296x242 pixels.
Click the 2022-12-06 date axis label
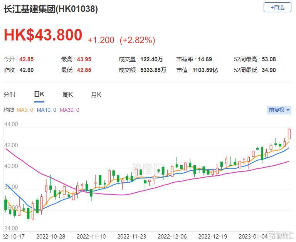[x=172, y=237]
